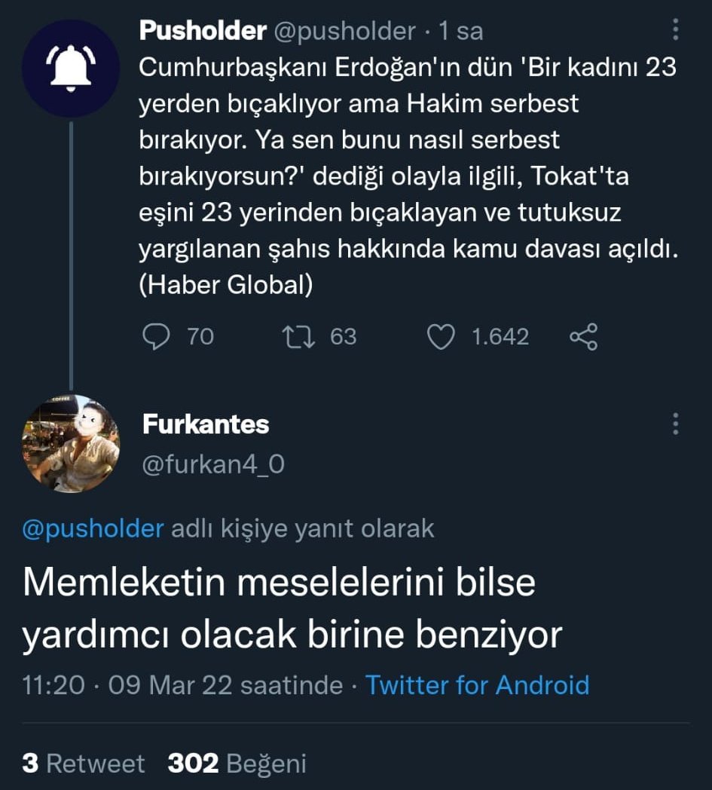Image resolution: width=712 pixels, height=790 pixels.
Task: Open the '1 sa' tweet timestamp
Action: tap(460, 31)
